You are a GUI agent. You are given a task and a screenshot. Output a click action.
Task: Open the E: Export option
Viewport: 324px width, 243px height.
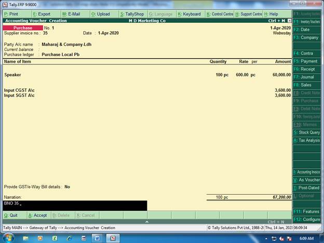46,14
